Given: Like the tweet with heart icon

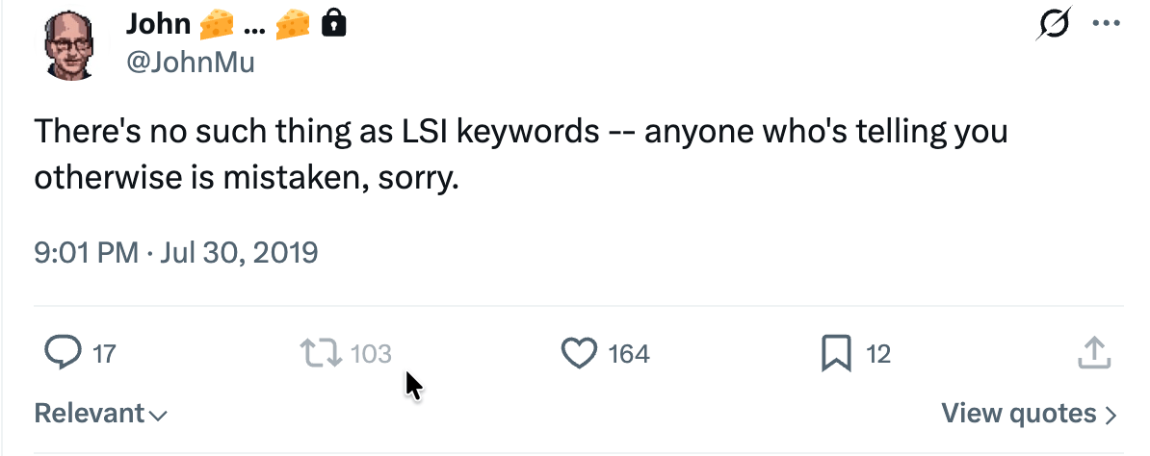Looking at the screenshot, I should [x=579, y=354].
